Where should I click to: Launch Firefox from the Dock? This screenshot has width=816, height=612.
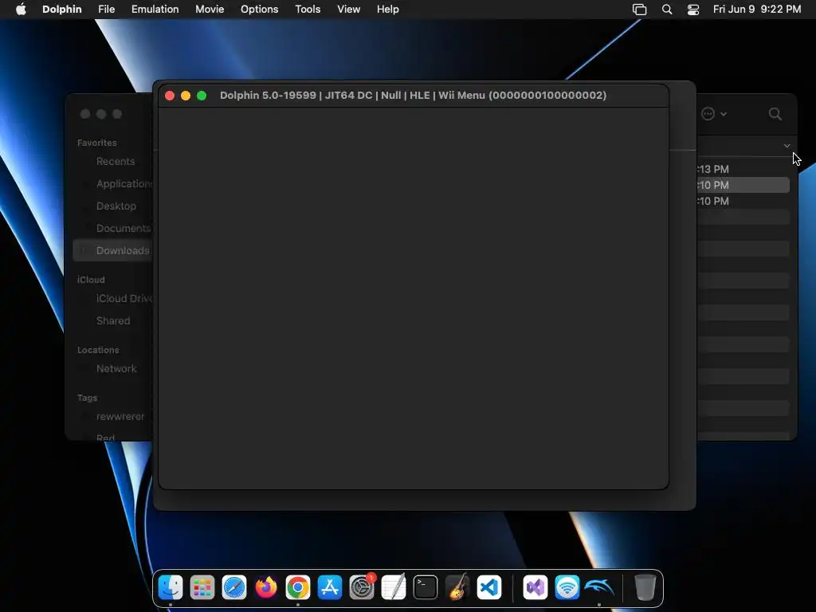[x=266, y=587]
